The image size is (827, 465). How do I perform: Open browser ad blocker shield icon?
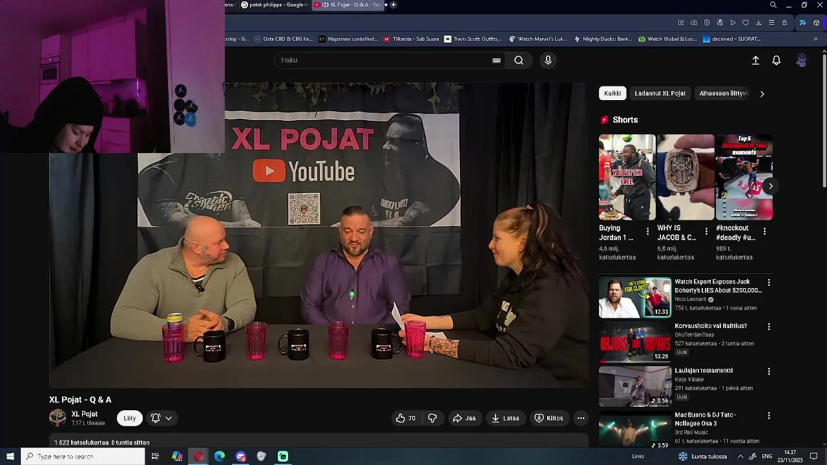click(x=707, y=23)
